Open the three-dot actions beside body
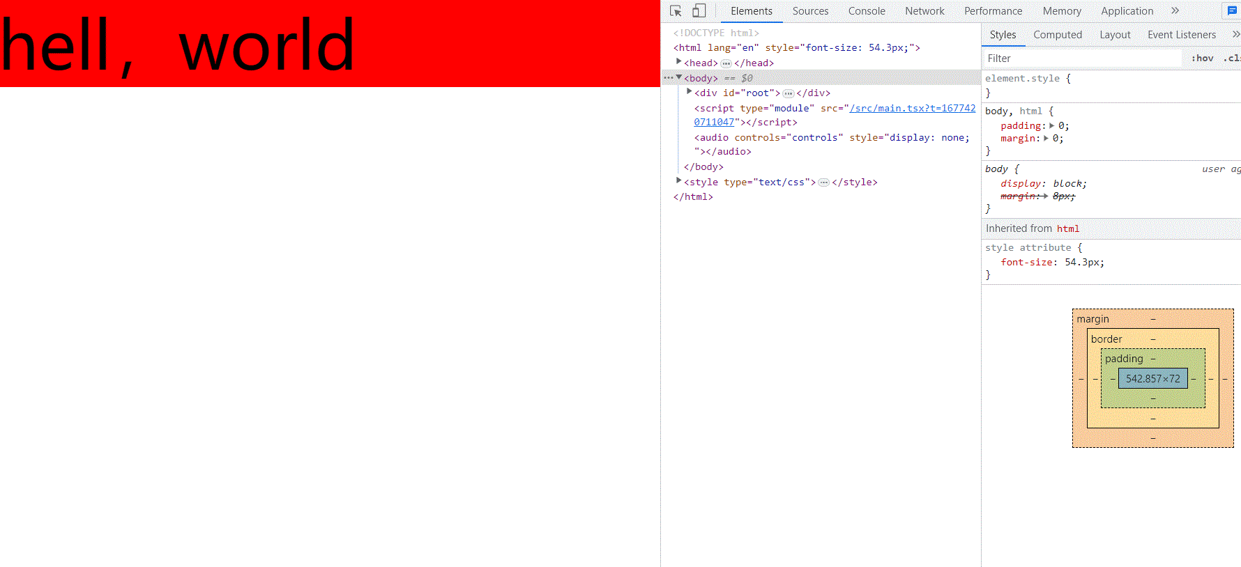Viewport: 1241px width, 567px height. pos(668,78)
